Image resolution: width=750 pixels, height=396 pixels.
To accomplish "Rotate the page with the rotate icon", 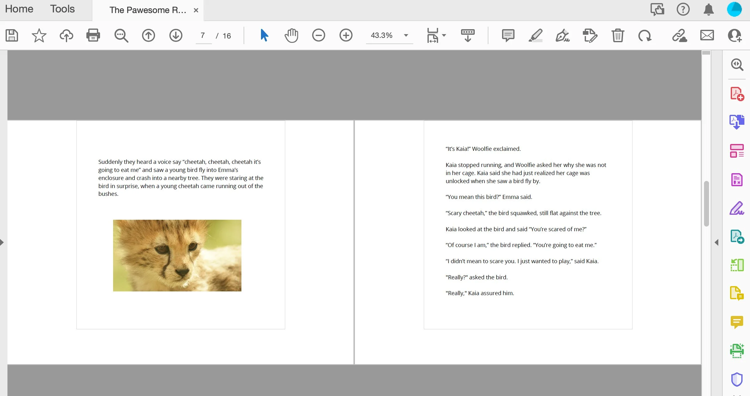I will (x=645, y=35).
